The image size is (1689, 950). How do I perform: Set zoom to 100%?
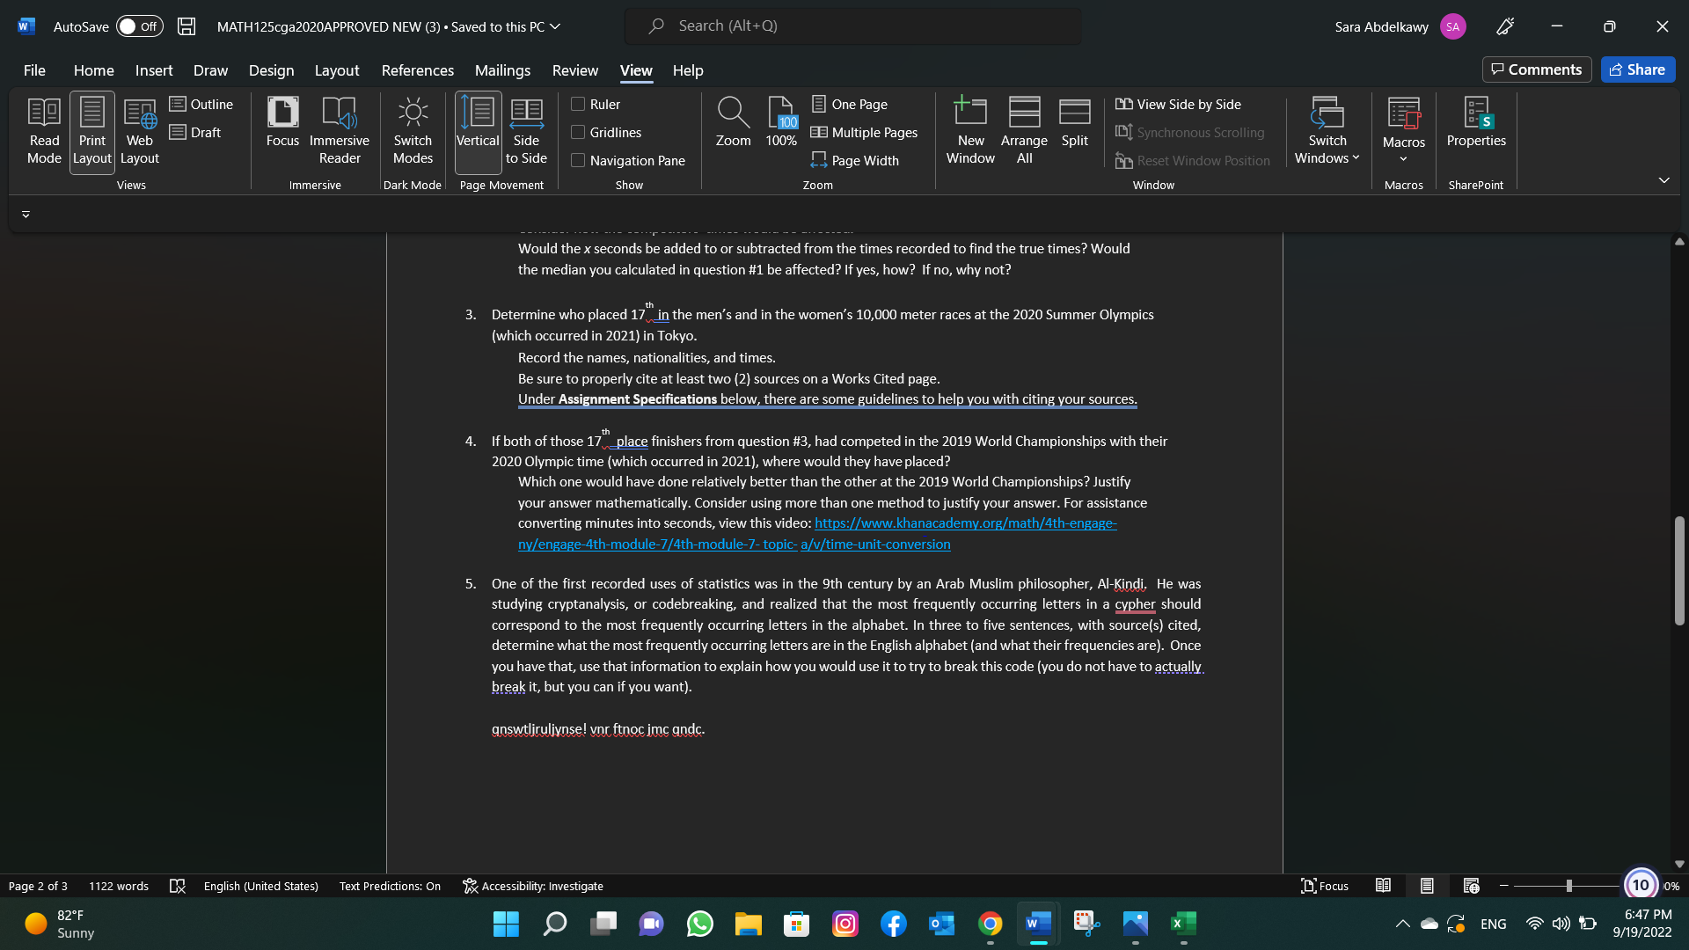[779, 125]
